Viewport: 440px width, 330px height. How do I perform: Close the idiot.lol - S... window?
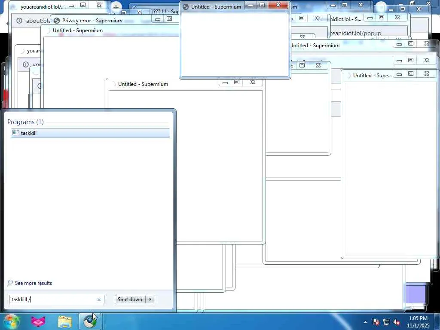point(397,17)
